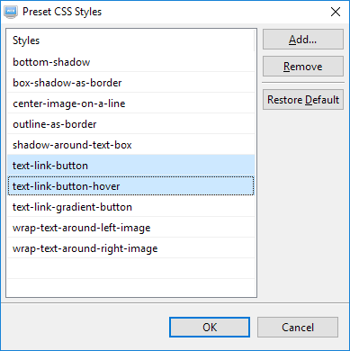
Task: Click the Restore Default button
Action: (303, 100)
